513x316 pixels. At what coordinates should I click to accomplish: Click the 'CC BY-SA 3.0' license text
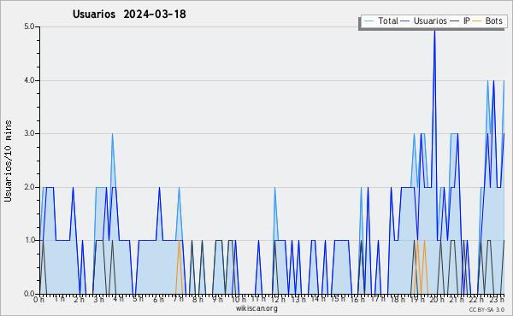486,309
